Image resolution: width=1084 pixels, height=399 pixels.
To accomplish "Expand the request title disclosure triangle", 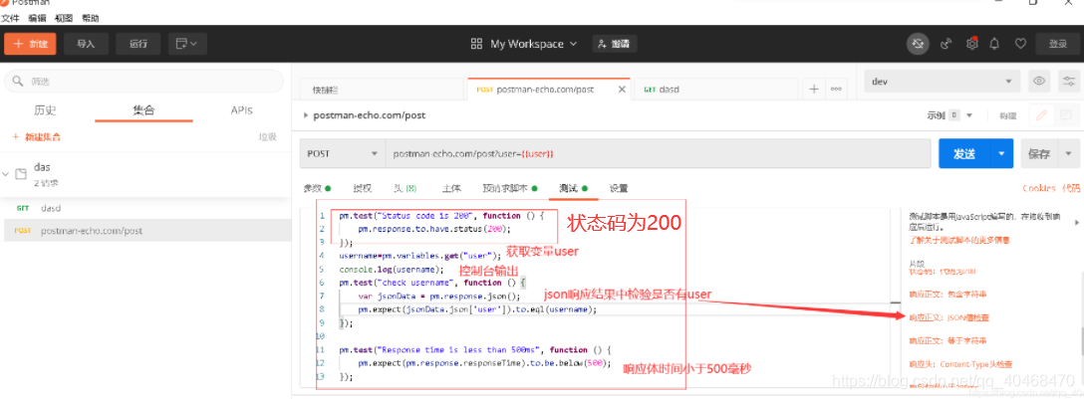I will point(306,115).
